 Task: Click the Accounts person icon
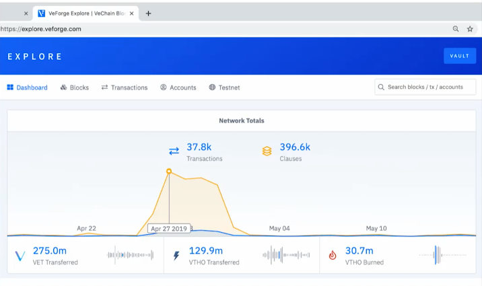[163, 87]
